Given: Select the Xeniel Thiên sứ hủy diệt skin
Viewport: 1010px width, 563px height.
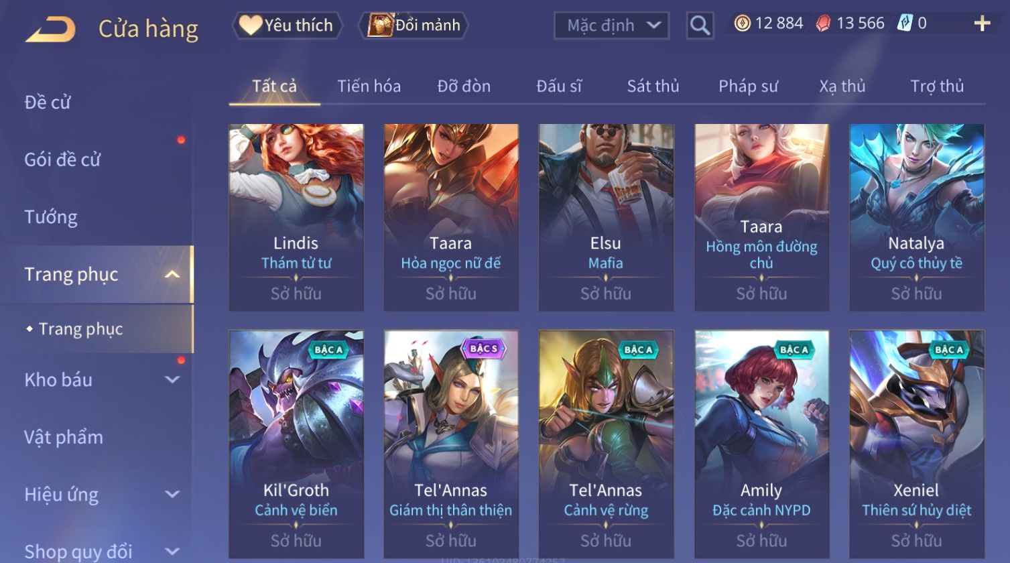Looking at the screenshot, I should coord(916,444).
